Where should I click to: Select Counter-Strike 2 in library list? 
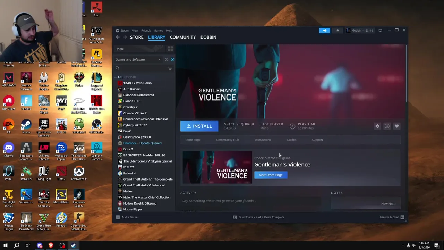coord(135,113)
